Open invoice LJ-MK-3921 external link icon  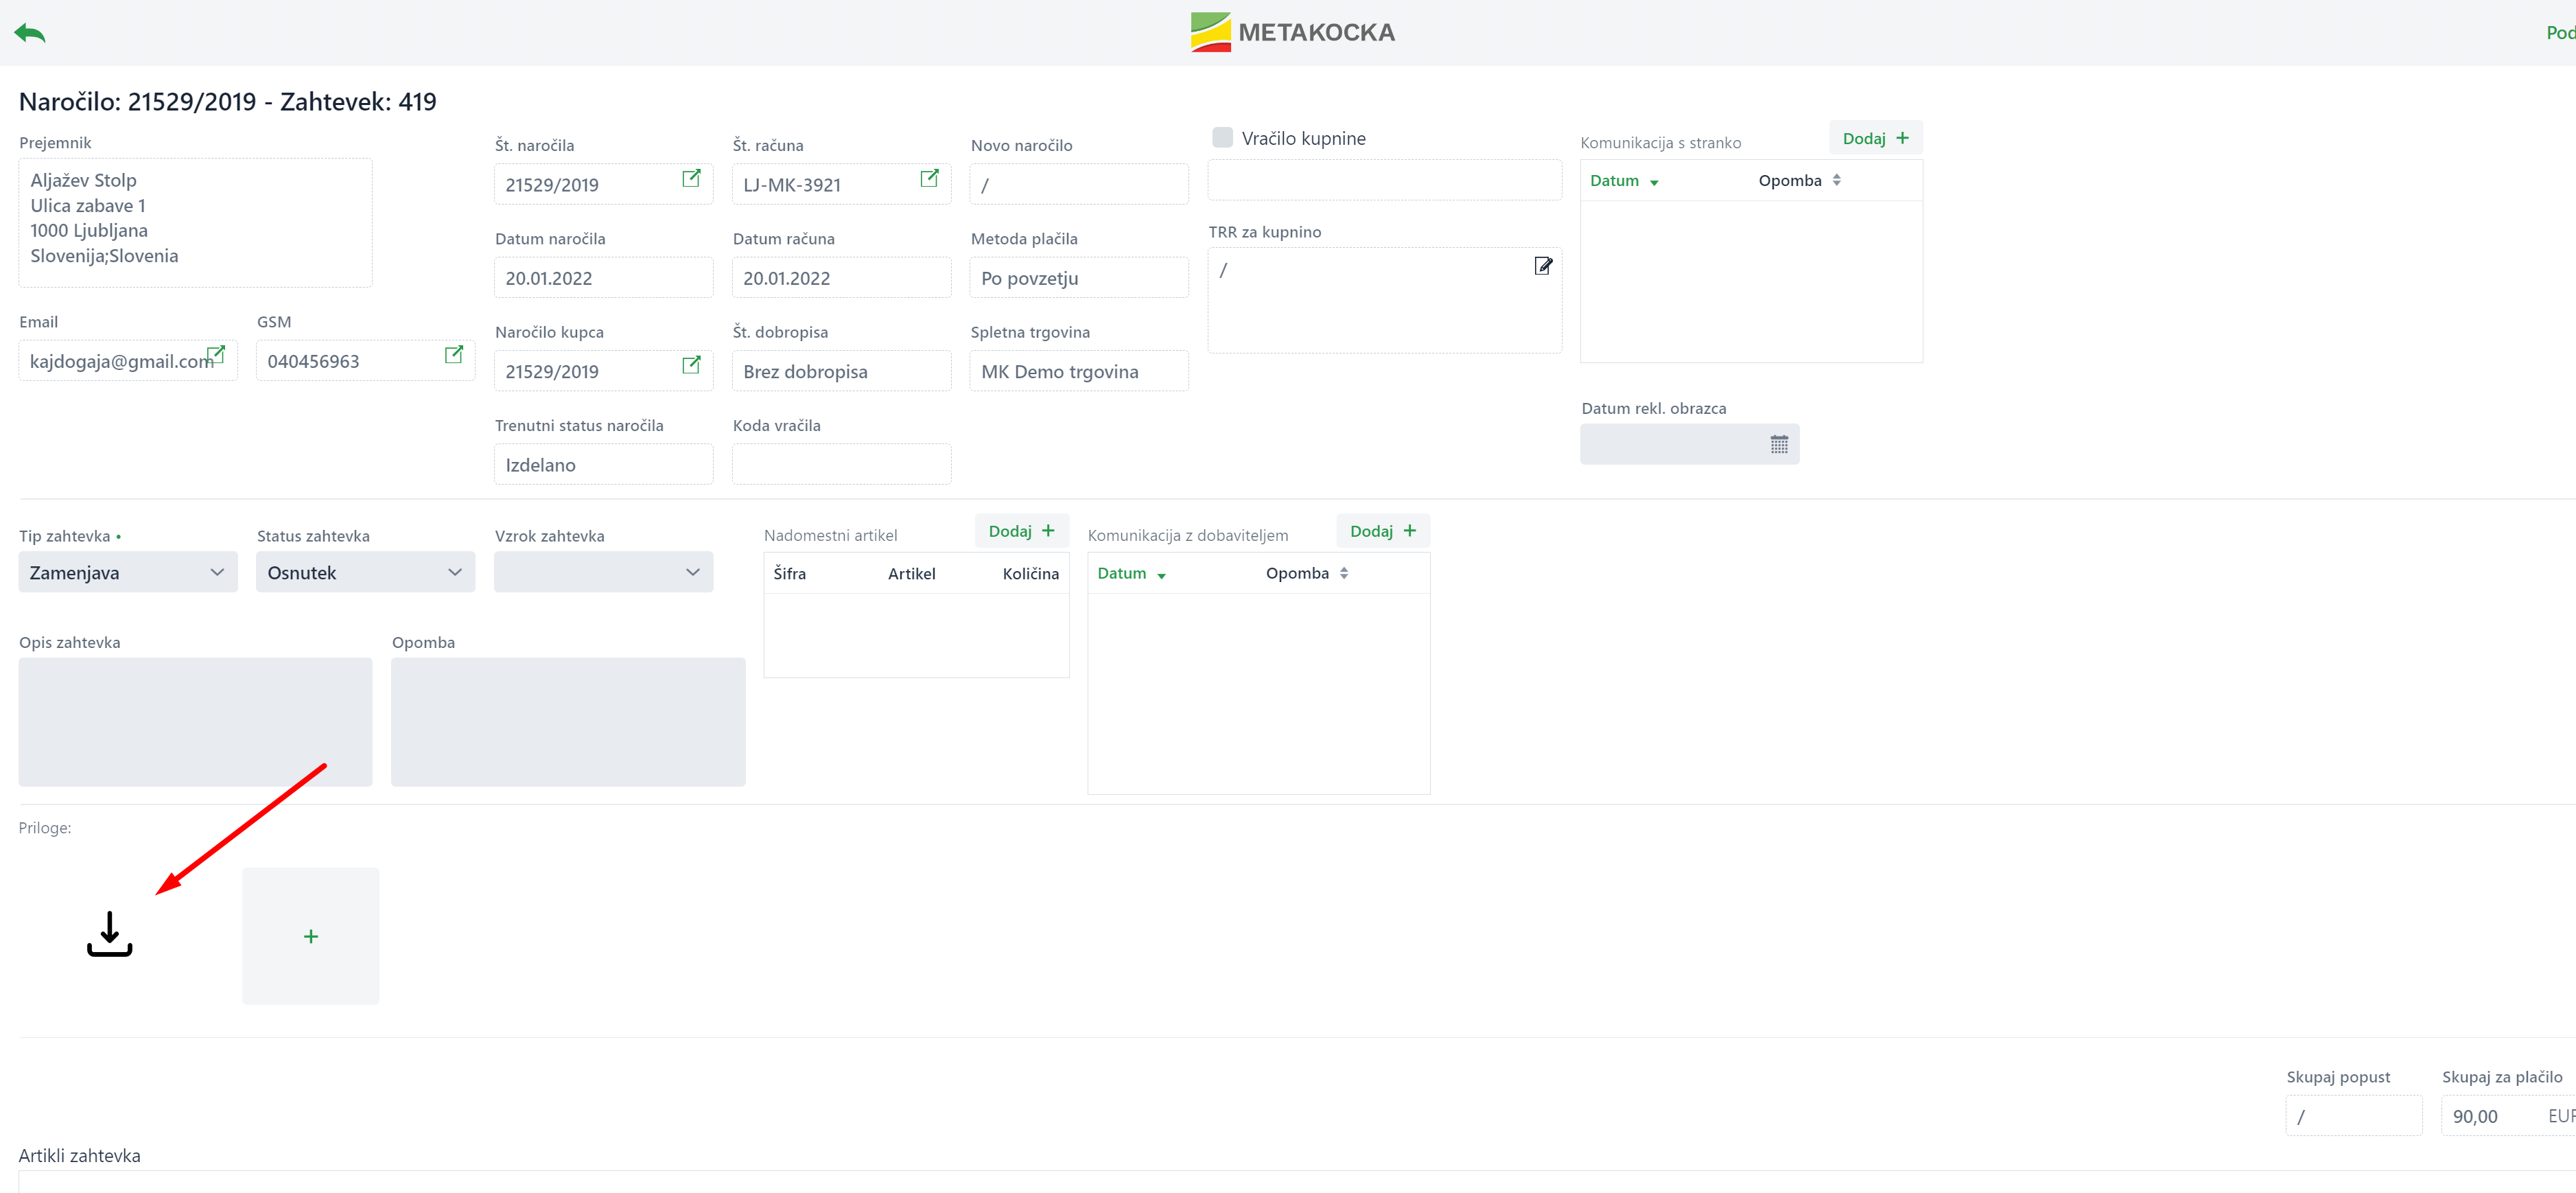click(928, 179)
